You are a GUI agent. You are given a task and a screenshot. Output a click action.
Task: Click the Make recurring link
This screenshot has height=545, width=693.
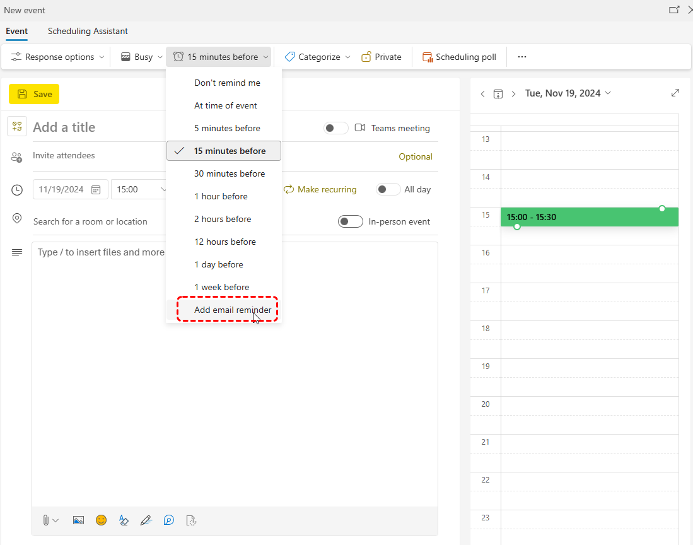pos(320,189)
